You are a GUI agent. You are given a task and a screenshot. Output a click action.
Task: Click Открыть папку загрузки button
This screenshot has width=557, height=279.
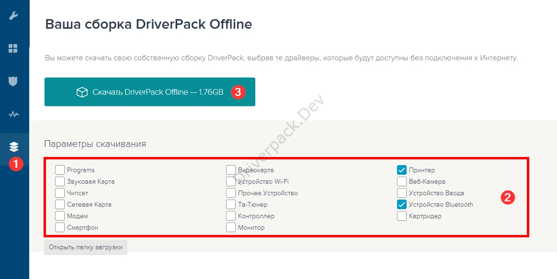point(86,247)
